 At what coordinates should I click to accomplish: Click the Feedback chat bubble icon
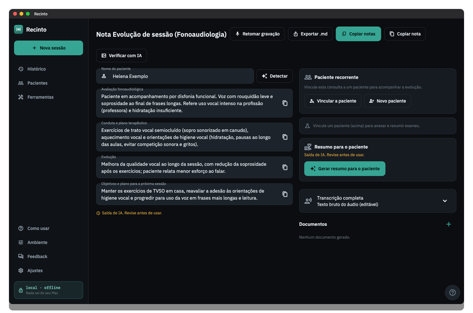(21, 256)
